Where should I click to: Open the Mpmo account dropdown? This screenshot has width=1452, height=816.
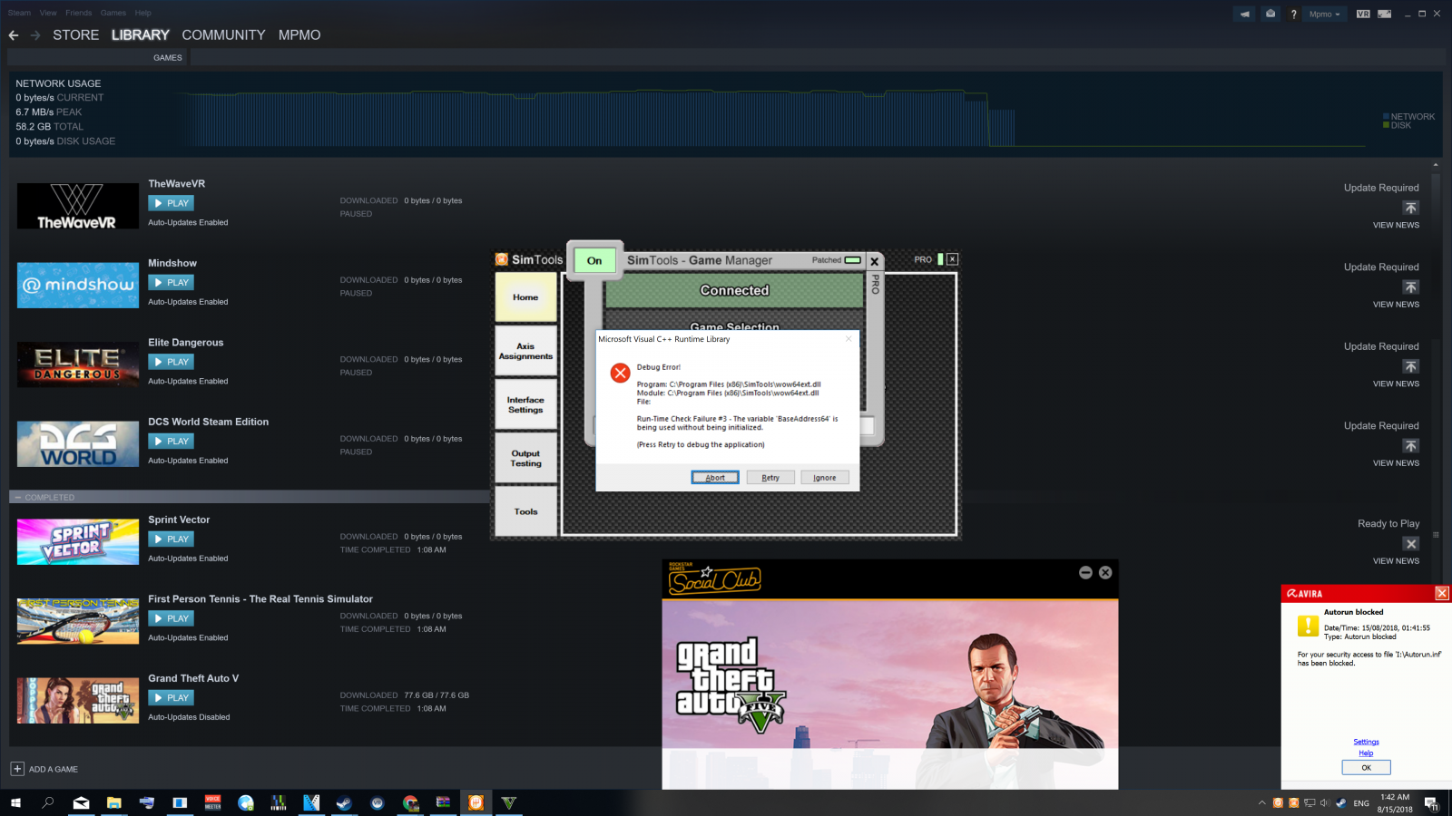tap(1324, 14)
